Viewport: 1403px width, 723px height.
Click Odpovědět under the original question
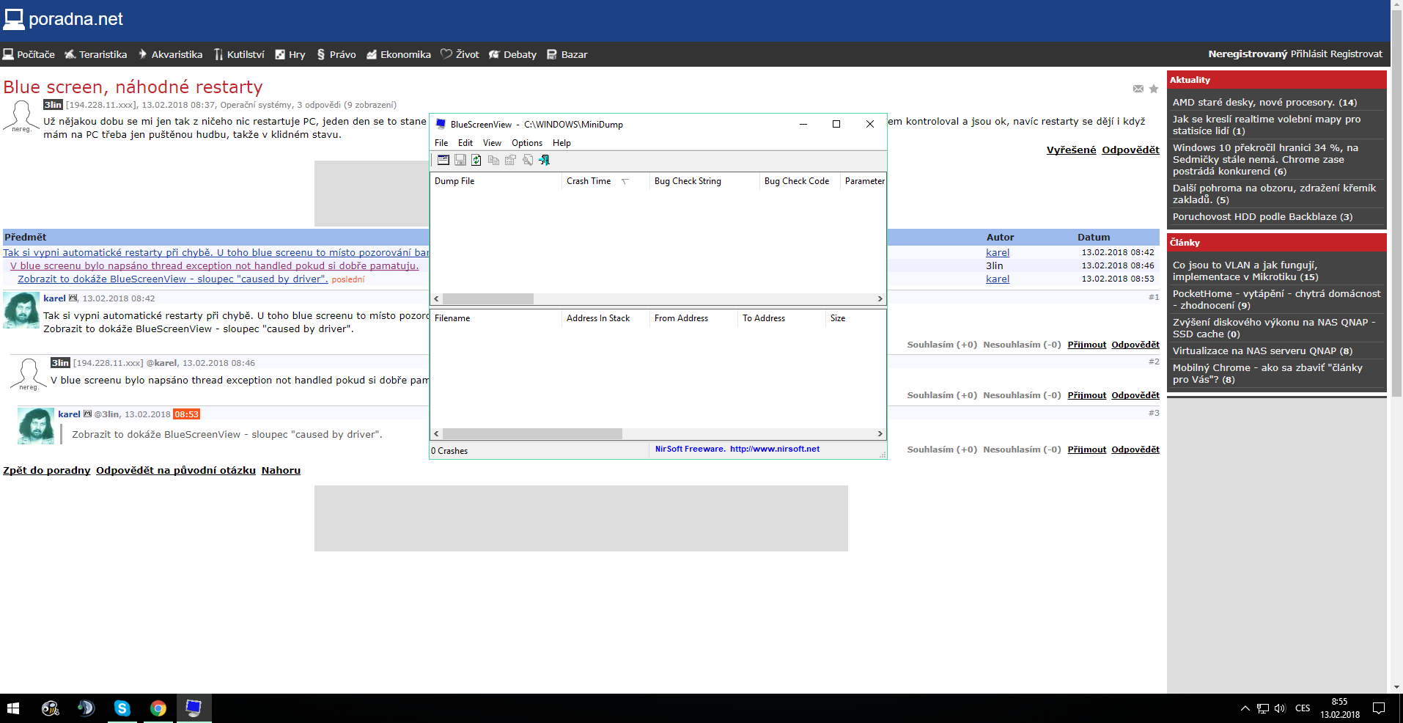click(1130, 150)
